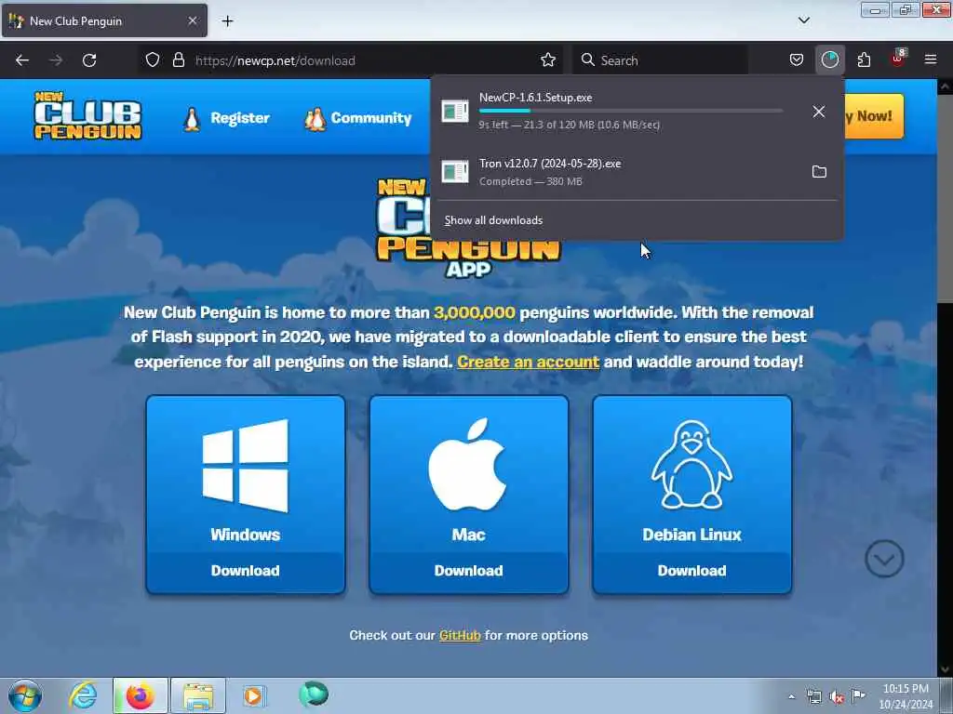Cancel the NewCP-1.6.1.Setup.exe download

click(x=819, y=112)
